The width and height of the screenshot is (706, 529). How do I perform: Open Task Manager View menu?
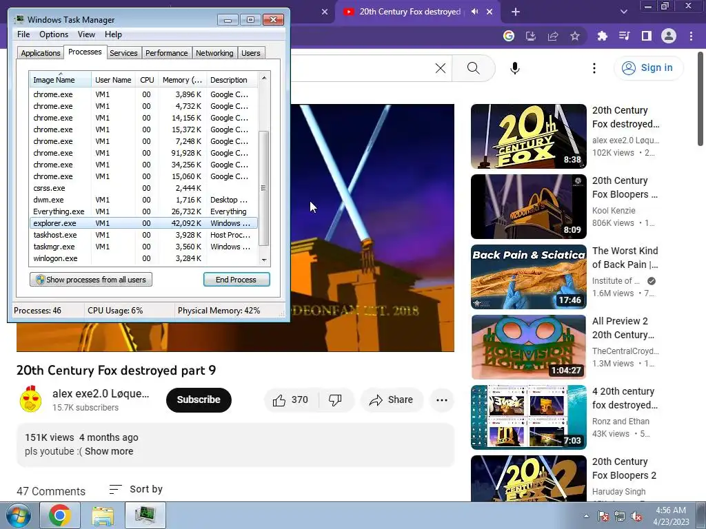(86, 34)
